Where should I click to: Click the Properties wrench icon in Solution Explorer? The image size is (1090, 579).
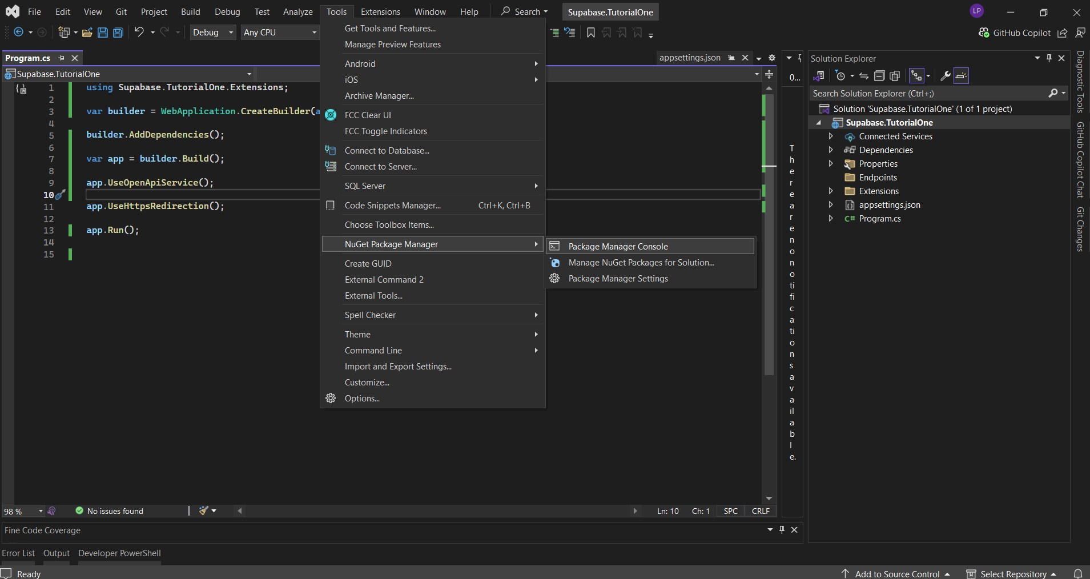click(945, 75)
